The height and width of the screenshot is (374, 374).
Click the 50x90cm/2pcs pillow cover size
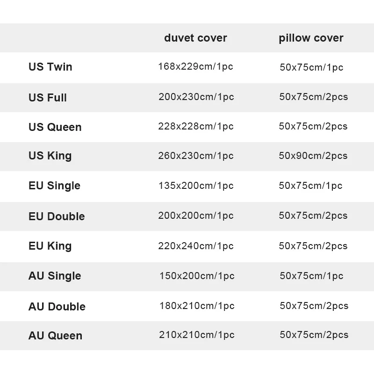313,156
